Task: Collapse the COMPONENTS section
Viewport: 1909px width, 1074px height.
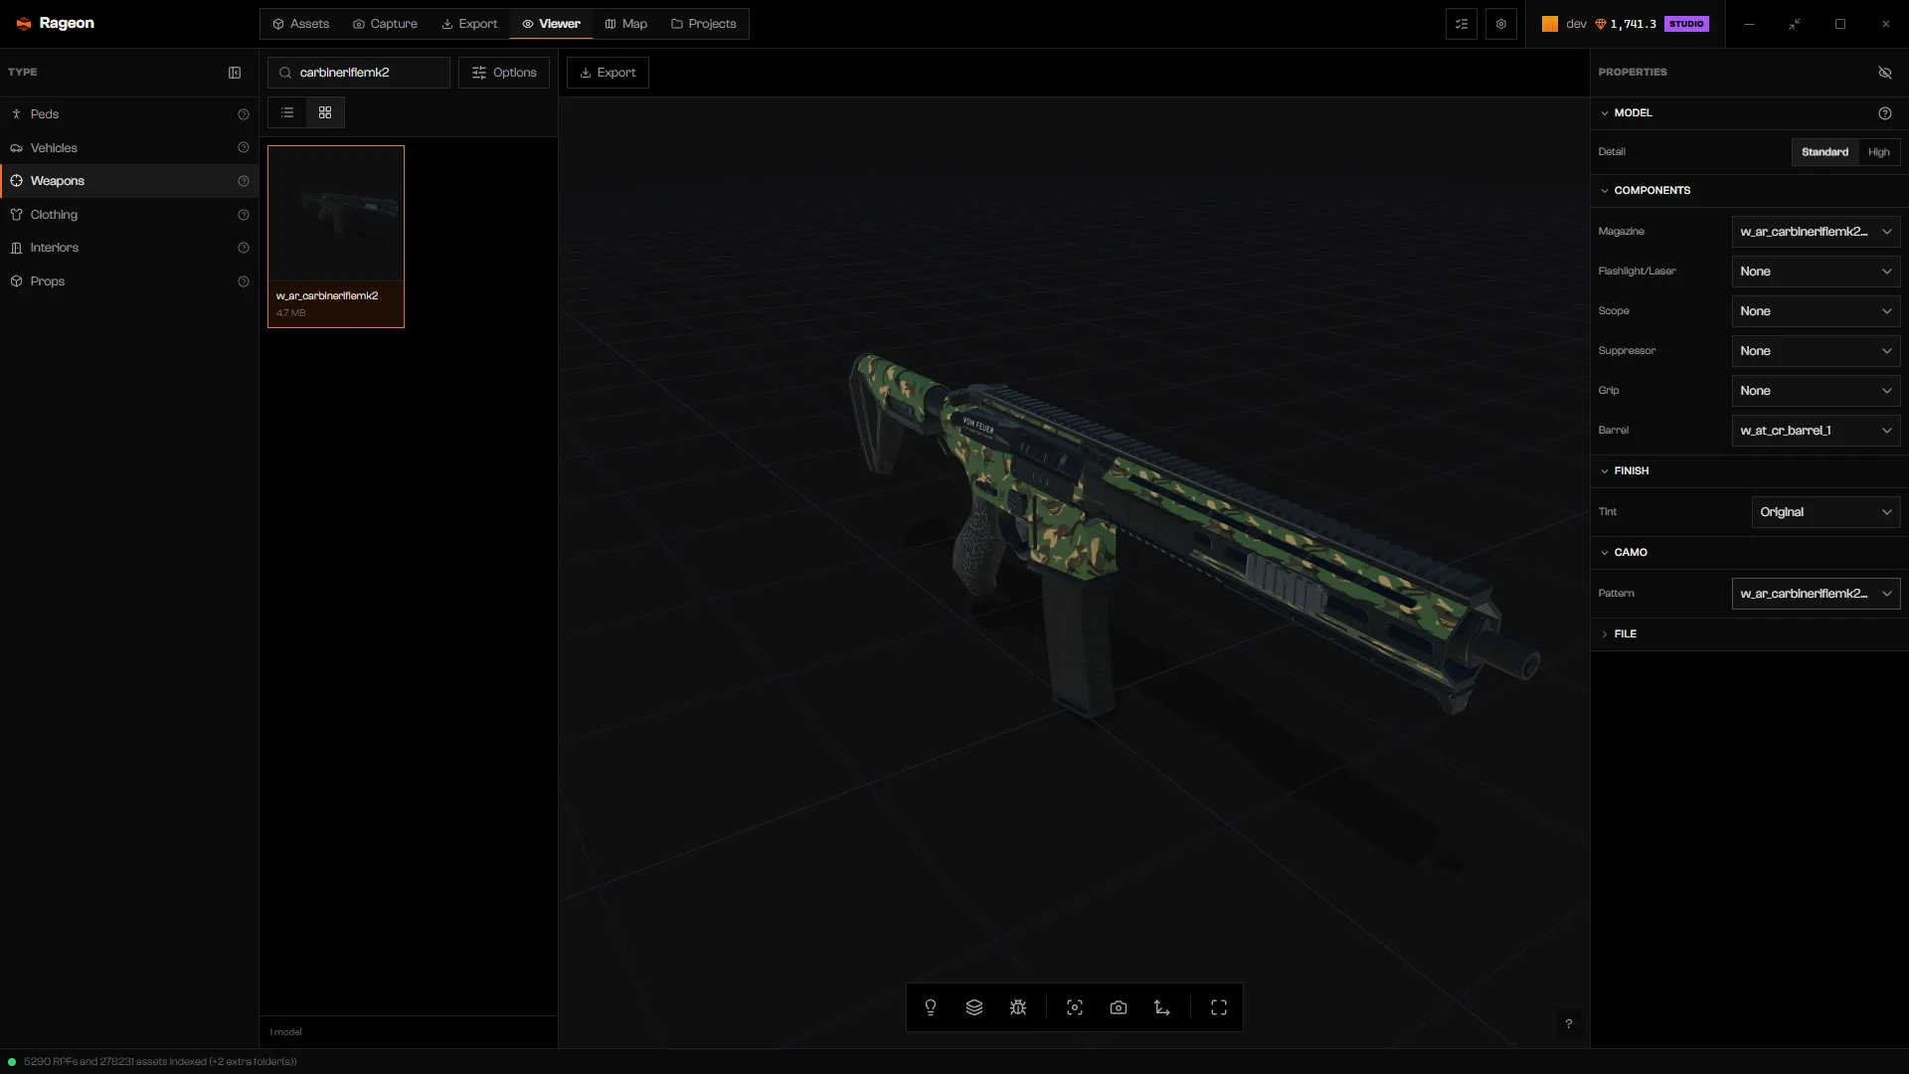Action: point(1749,190)
